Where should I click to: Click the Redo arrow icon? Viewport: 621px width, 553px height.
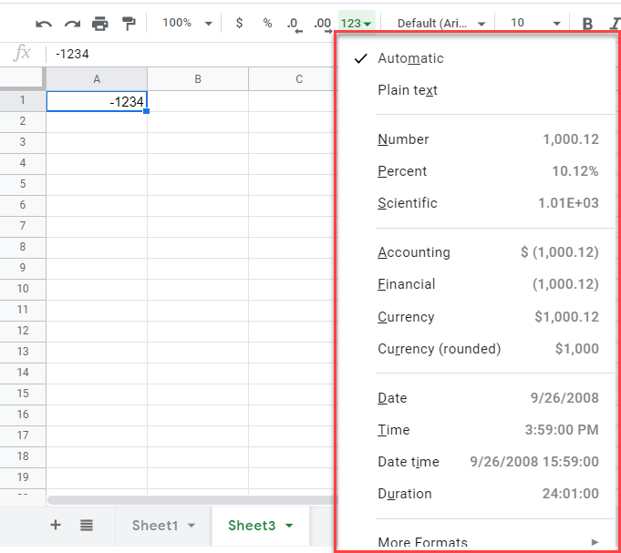click(72, 23)
